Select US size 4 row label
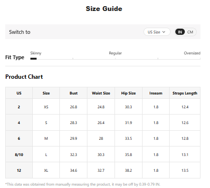The width and height of the screenshot is (210, 188). (x=19, y=123)
